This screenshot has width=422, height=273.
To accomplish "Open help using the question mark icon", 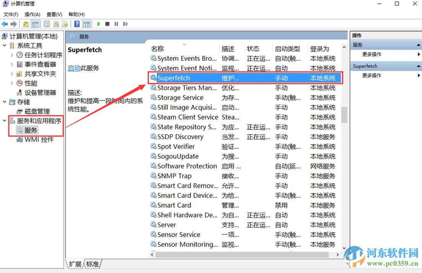I will pyautogui.click(x=76, y=24).
